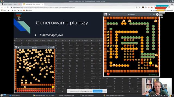The width and height of the screenshot is (174, 97).
Task: Close the large Pacman window
Action: click(157, 14)
